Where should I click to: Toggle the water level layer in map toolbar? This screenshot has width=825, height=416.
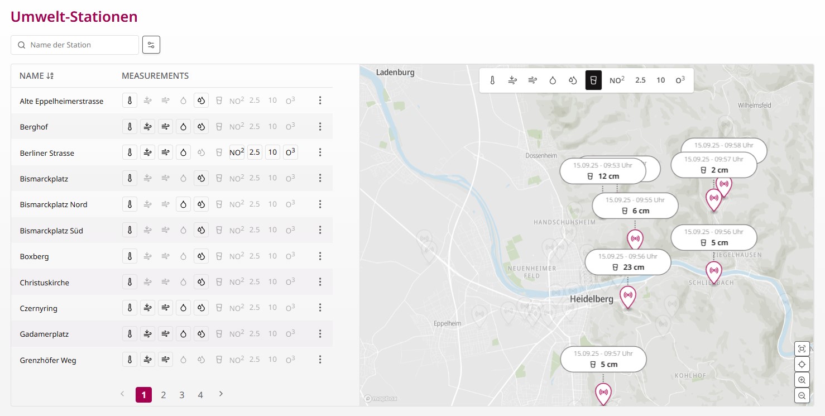[x=593, y=80]
